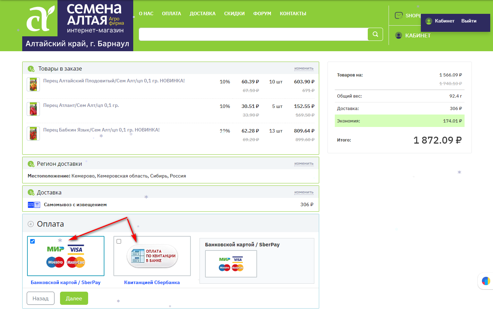The image size is (493, 310).
Task: Click the bank receipt payment logo
Action: 152,256
